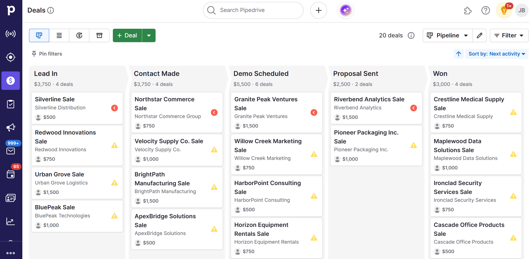
Task: Expand the Filter dropdown
Action: pos(509,35)
